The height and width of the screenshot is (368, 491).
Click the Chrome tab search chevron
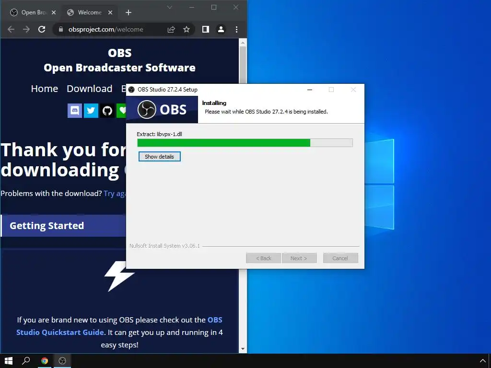169,7
